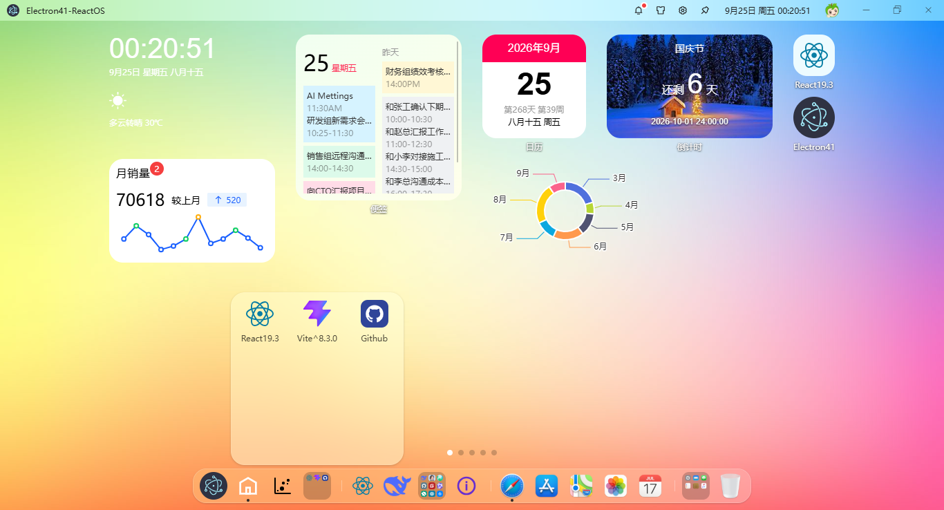944x510 pixels.
Task: Open the App Store icon in the dock
Action: 547,486
